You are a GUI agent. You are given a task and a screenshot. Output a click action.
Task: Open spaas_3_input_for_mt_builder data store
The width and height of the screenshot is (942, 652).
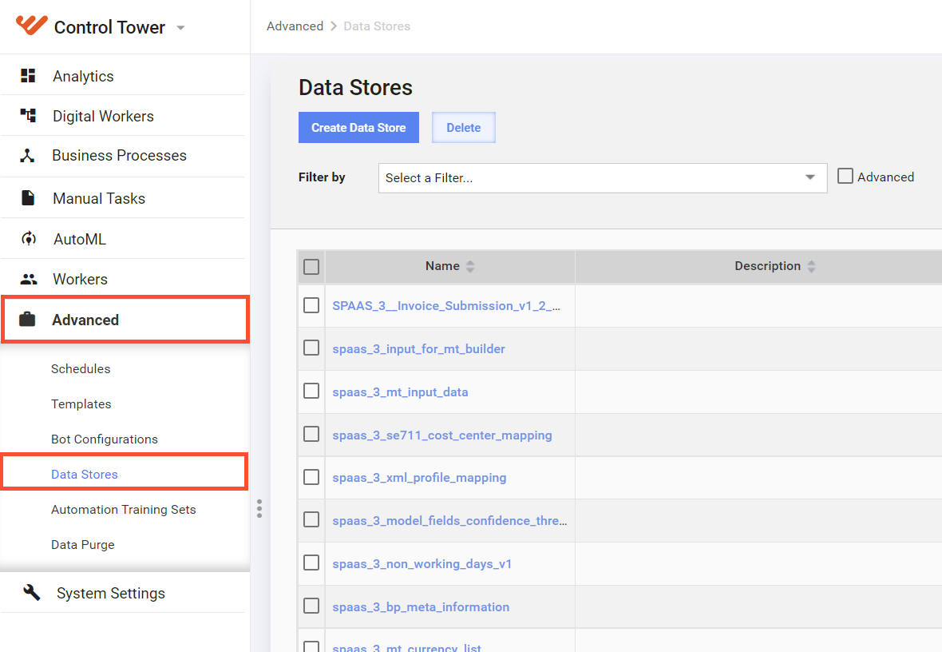pos(419,349)
